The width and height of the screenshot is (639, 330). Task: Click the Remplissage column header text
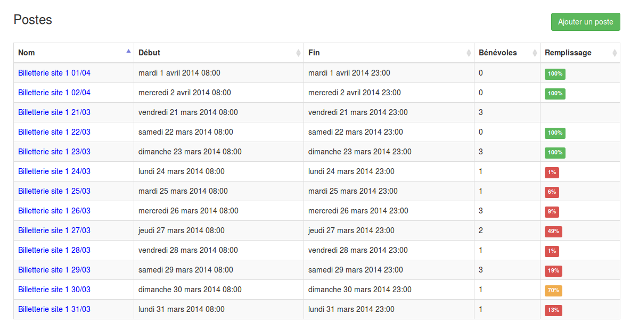(x=568, y=53)
